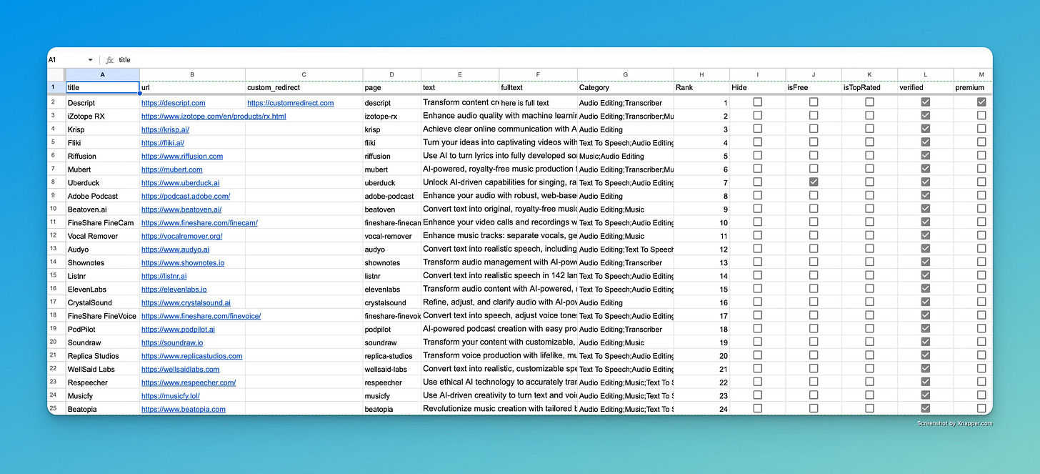
Task: Select column A header
Action: 102,74
